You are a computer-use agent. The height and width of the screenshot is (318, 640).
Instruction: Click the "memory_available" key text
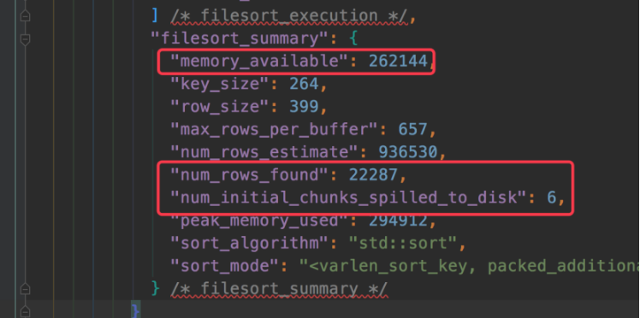coord(260,62)
